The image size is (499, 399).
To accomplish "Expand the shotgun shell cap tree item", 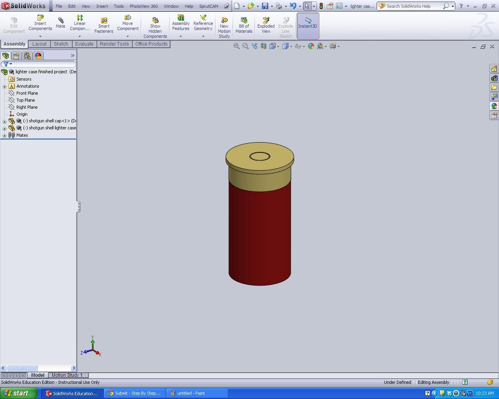I will click(x=4, y=121).
